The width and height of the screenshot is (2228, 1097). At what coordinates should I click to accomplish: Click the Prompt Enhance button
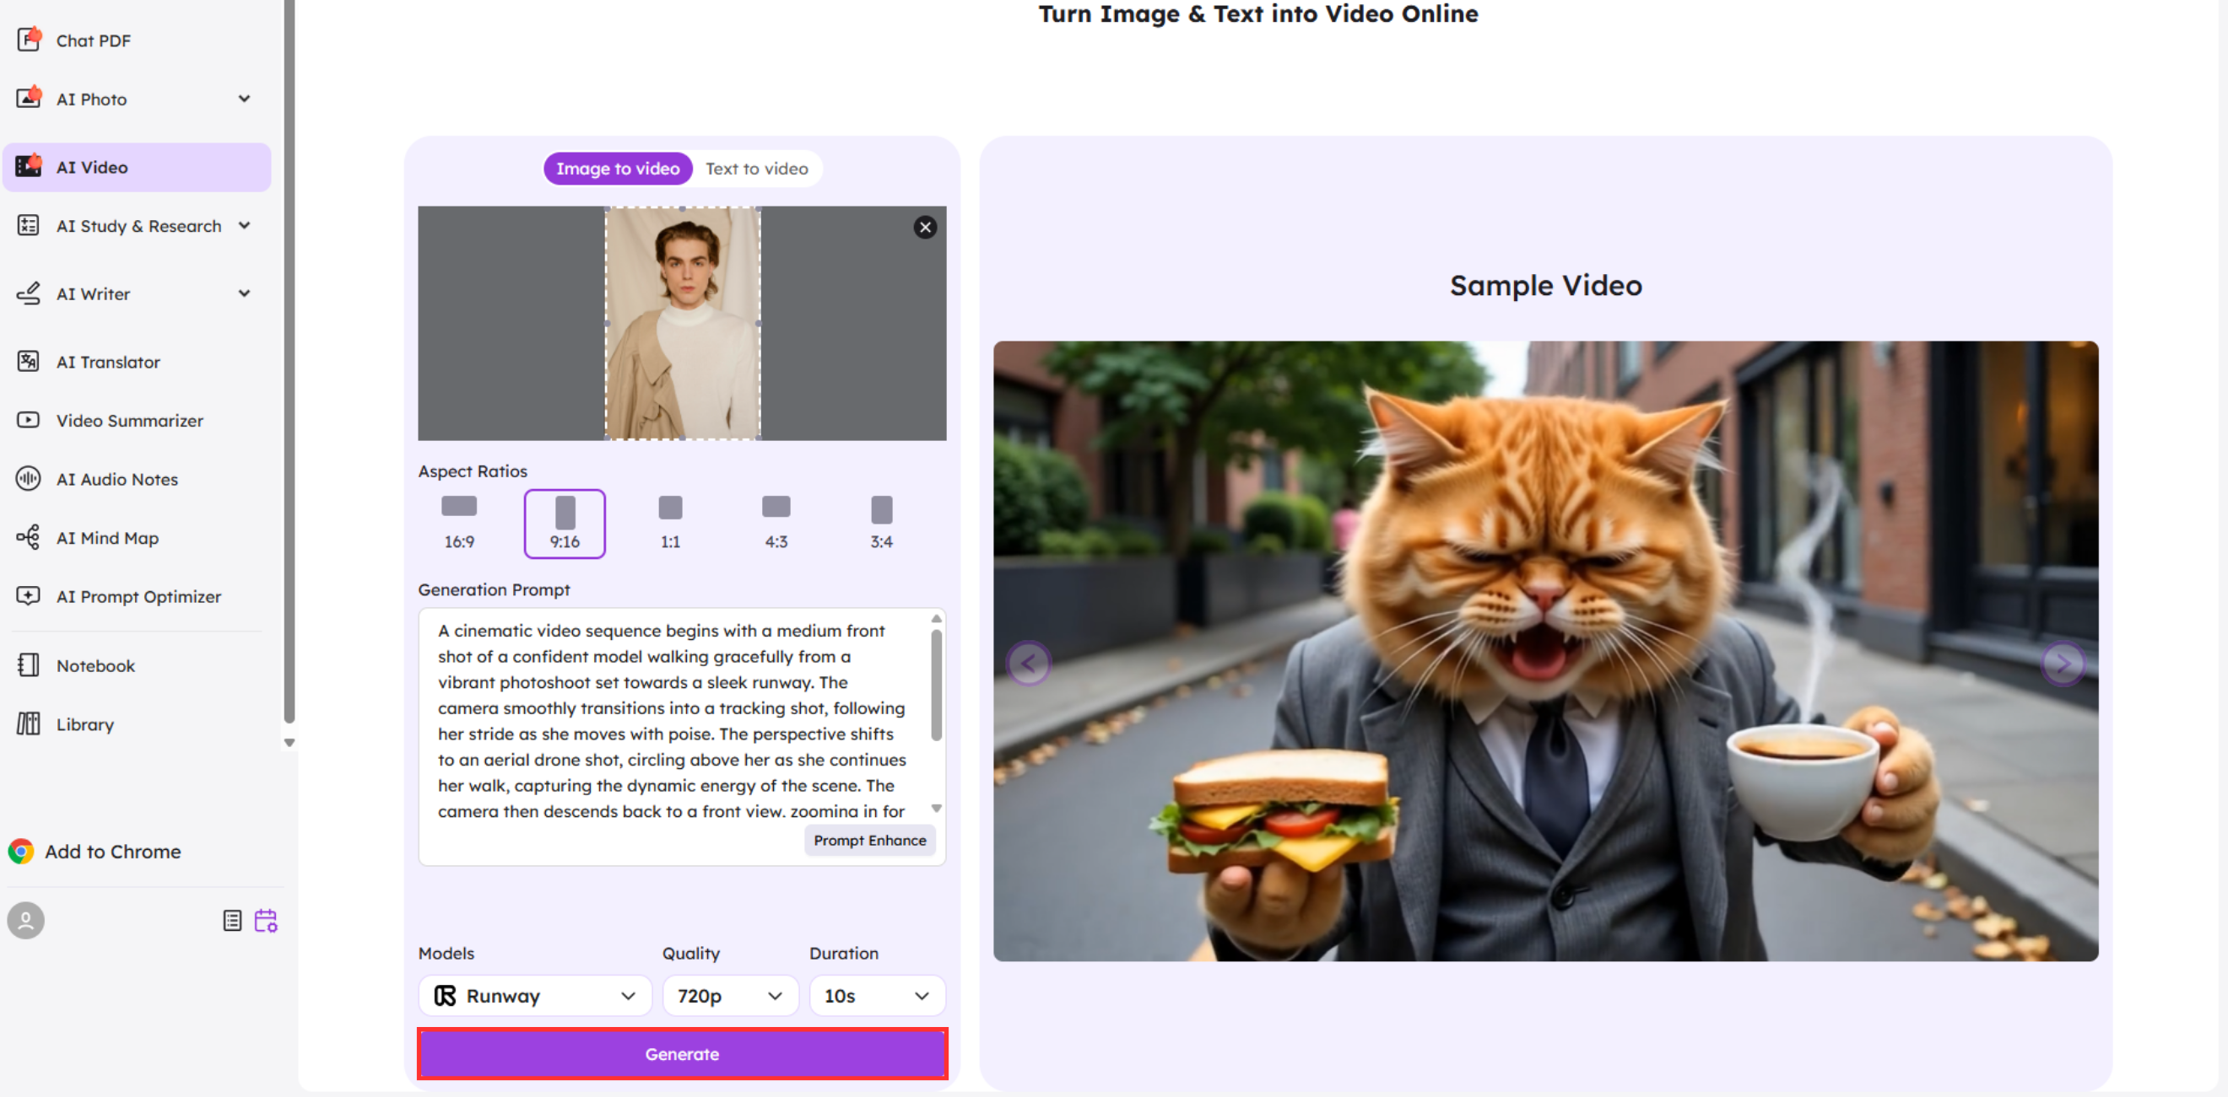click(869, 839)
